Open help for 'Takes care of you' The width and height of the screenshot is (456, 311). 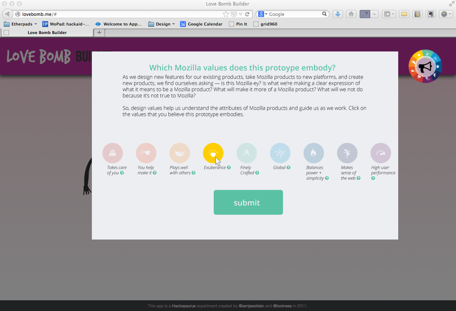pos(122,173)
